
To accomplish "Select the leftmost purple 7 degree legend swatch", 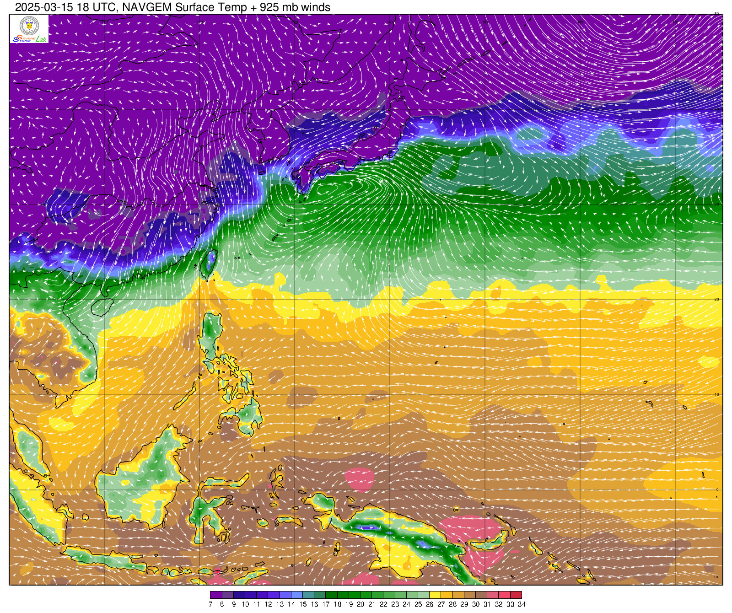I will (x=216, y=595).
